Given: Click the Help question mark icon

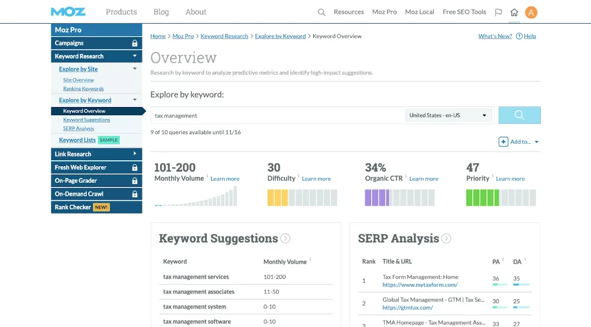Looking at the screenshot, I should (x=519, y=36).
